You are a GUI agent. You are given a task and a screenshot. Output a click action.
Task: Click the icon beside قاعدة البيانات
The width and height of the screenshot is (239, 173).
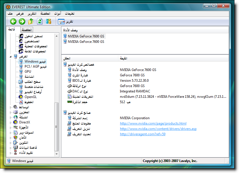point(15,148)
